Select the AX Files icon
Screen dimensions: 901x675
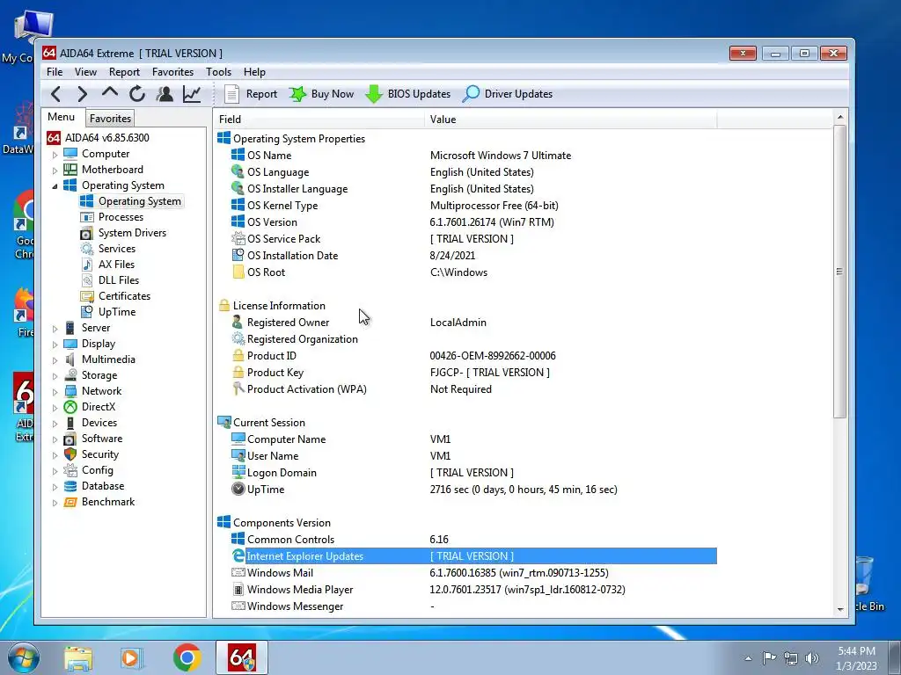[x=87, y=265]
